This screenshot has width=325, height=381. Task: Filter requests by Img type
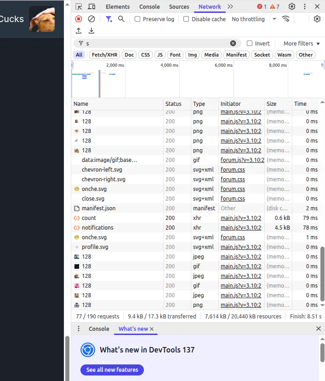click(193, 55)
